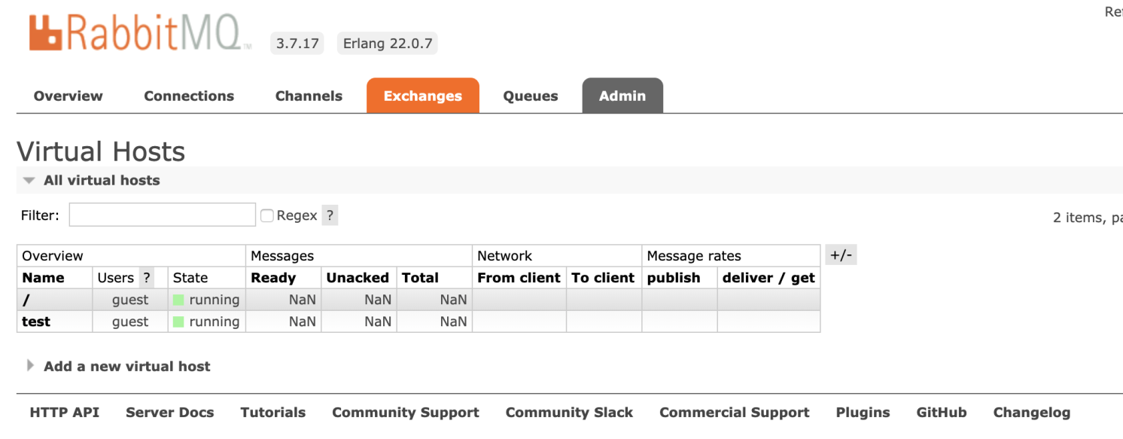Open the / virtual host link
1123x439 pixels.
[x=27, y=300]
